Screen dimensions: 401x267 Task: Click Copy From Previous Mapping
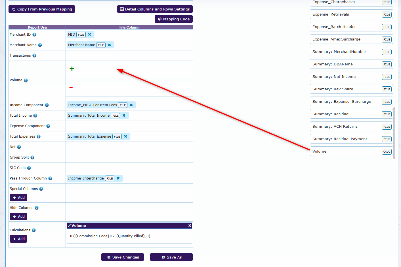click(x=42, y=9)
